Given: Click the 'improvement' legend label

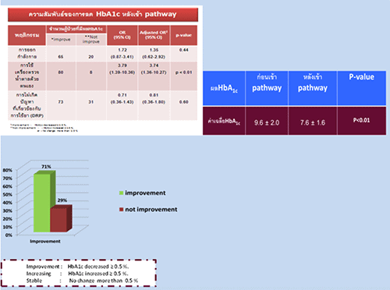Looking at the screenshot, I should pos(145,193).
